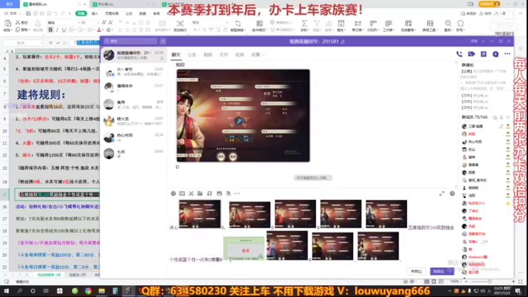Screen dimensions: 528x297
Task: Click the scissors screenshot tool in message toolbar
Action: [191, 193]
